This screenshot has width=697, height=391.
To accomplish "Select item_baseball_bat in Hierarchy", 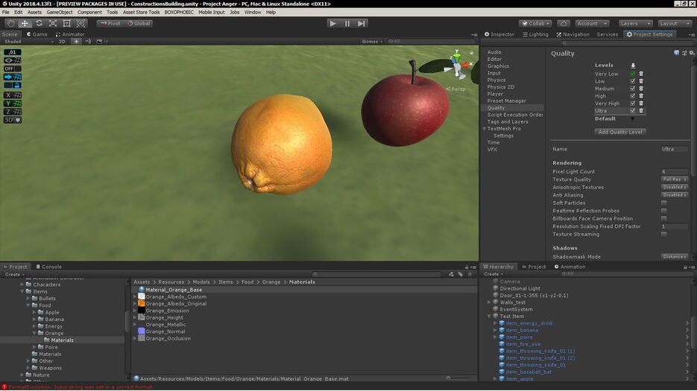I will tap(529, 372).
